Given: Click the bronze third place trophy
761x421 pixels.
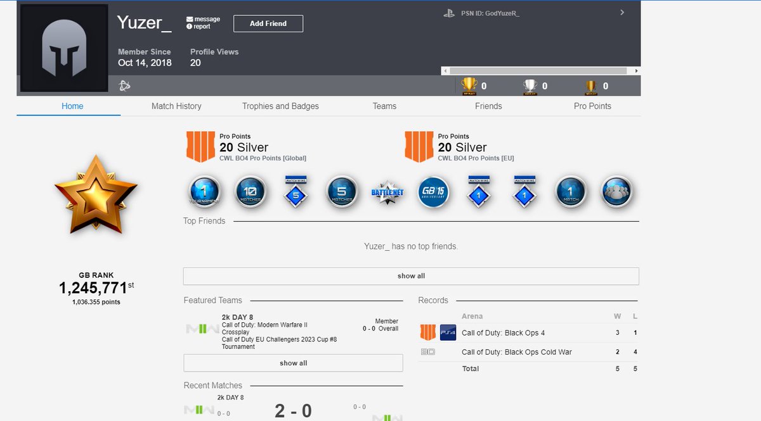Looking at the screenshot, I should pos(591,87).
